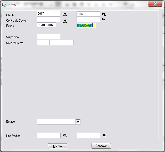165x152 pixels.
Task: Close the Filtro dialog
Action: (x=155, y=4)
